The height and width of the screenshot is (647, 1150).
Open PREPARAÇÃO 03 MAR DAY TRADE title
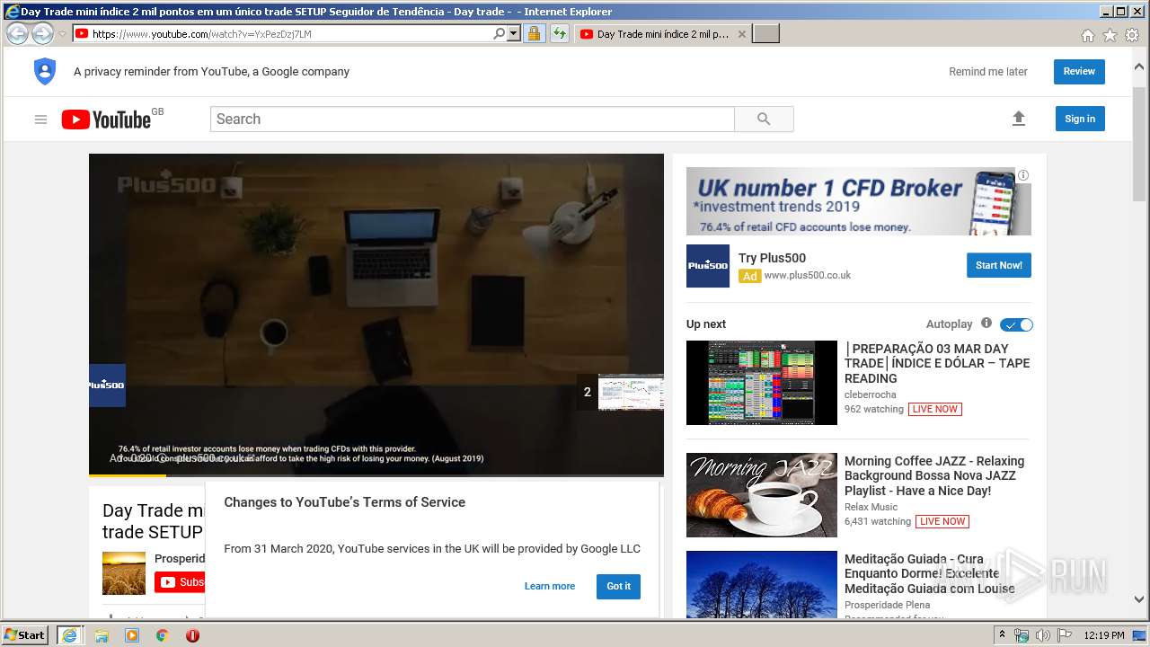pyautogui.click(x=937, y=363)
